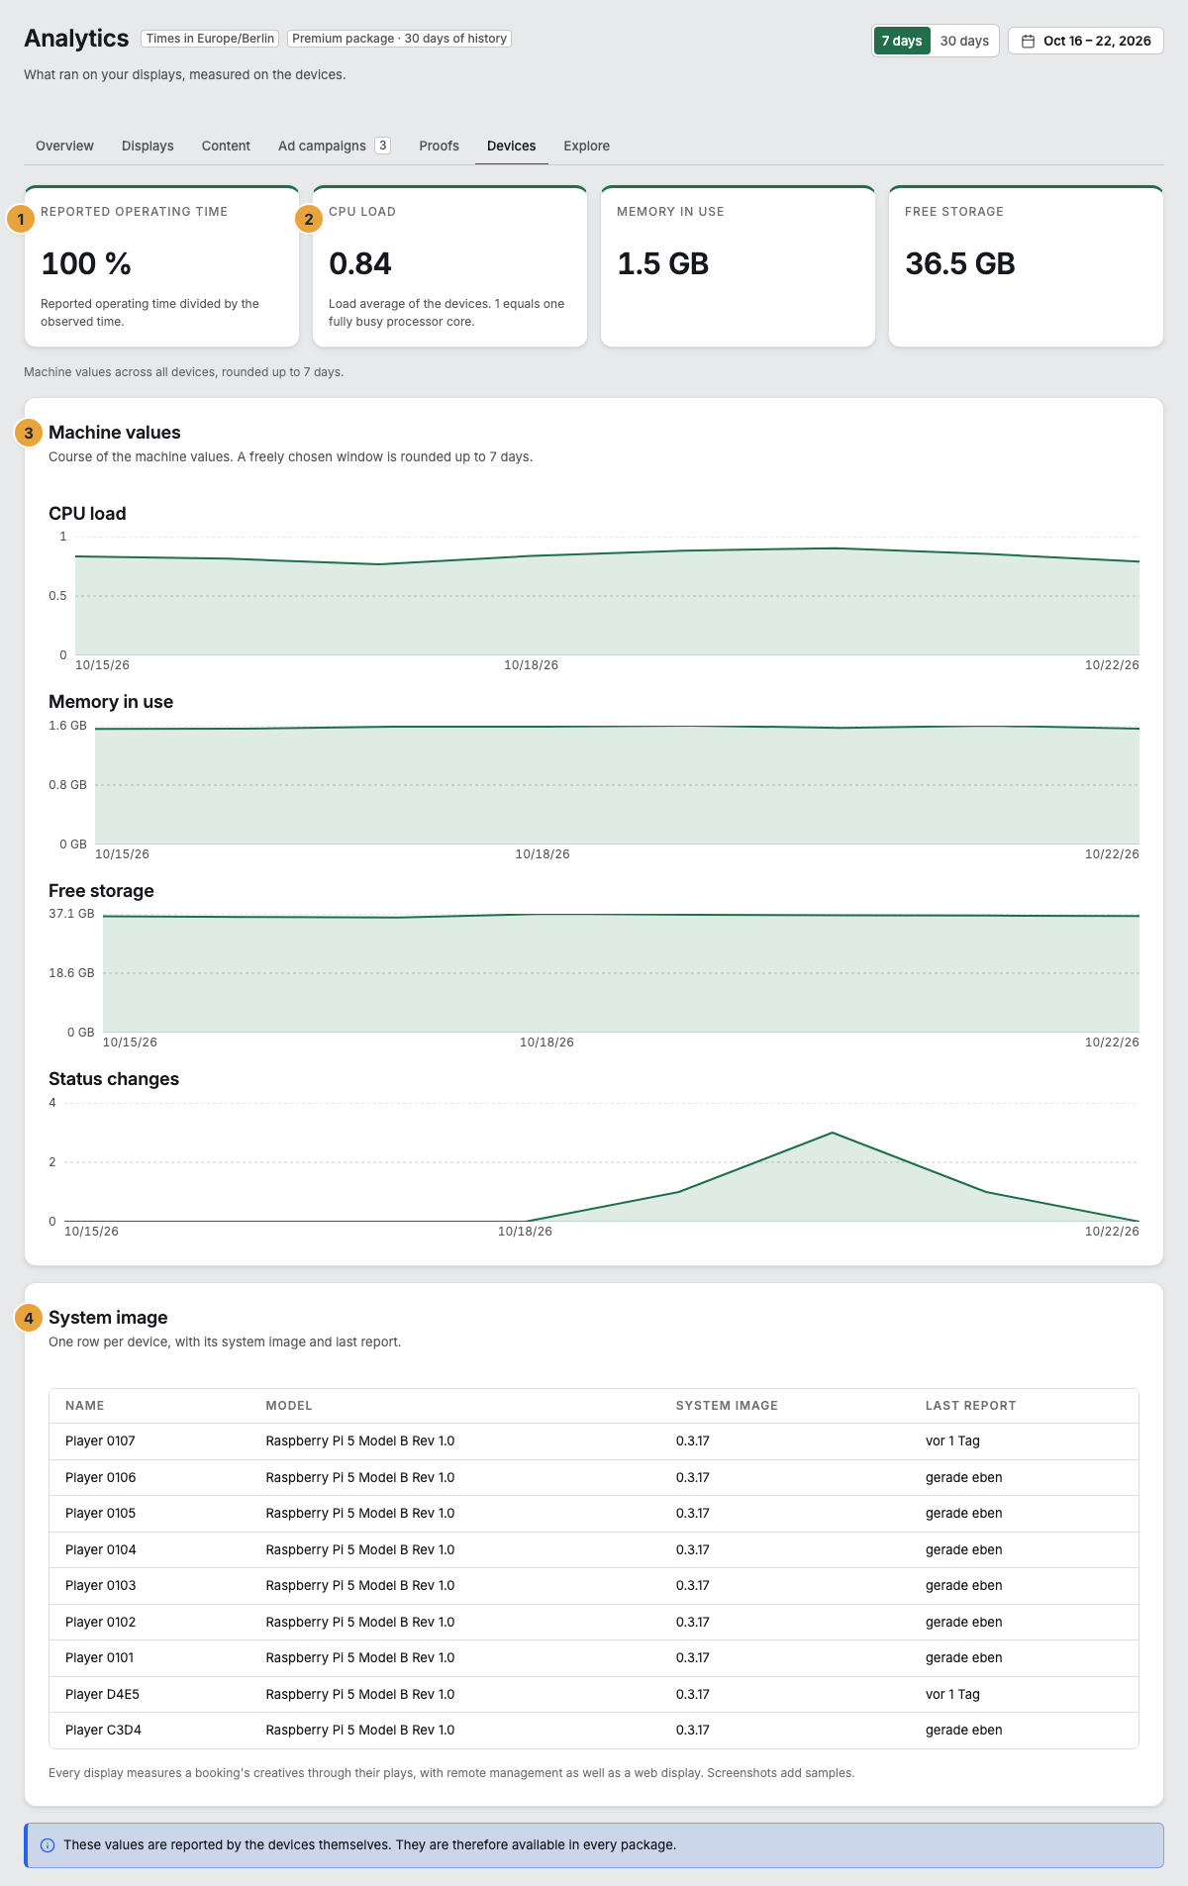Click inside the Memory in use chart
The image size is (1188, 1886).
[617, 785]
